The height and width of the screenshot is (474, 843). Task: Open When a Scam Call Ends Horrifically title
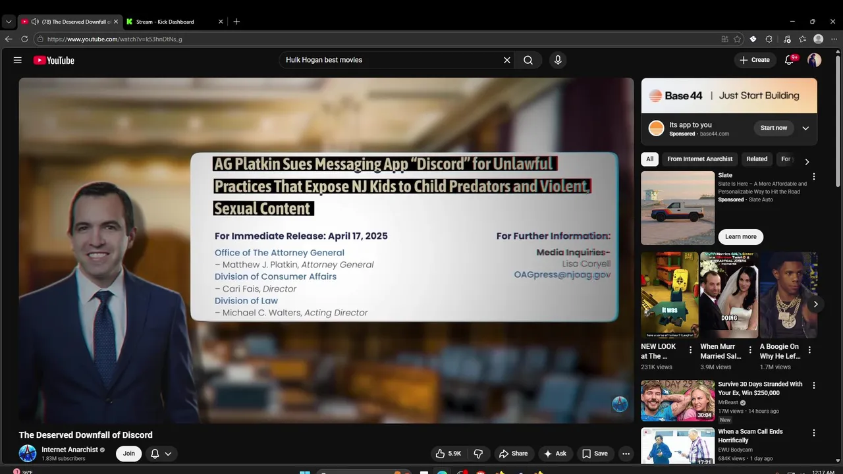[x=750, y=436]
